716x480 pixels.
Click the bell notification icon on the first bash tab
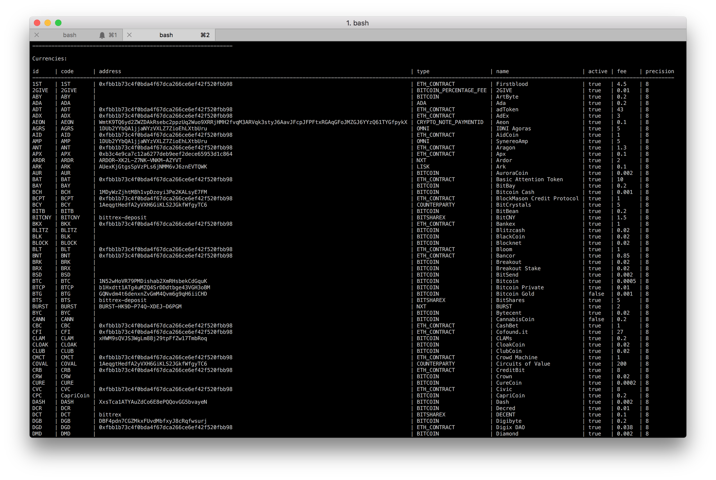[102, 35]
